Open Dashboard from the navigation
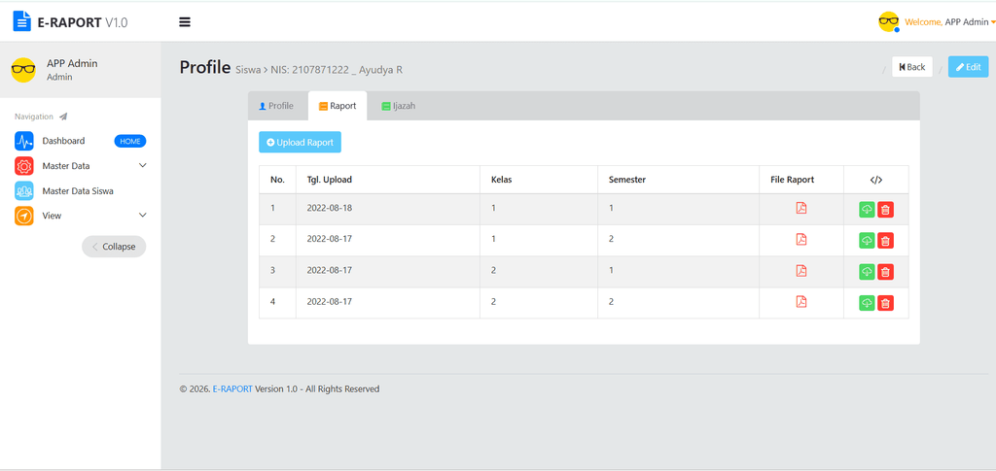Image resolution: width=996 pixels, height=471 pixels. coord(63,141)
